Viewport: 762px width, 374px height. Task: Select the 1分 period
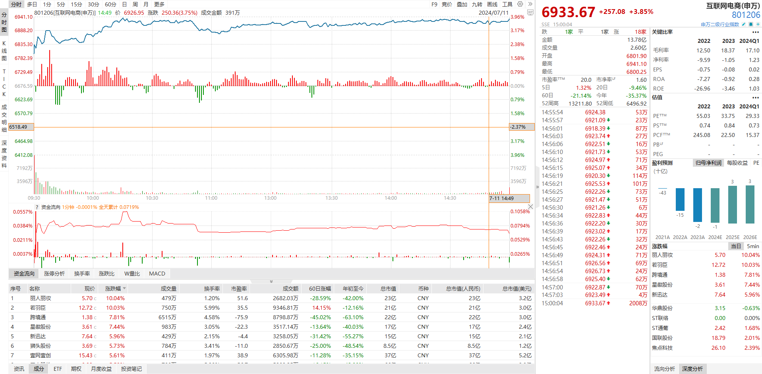pyautogui.click(x=47, y=4)
